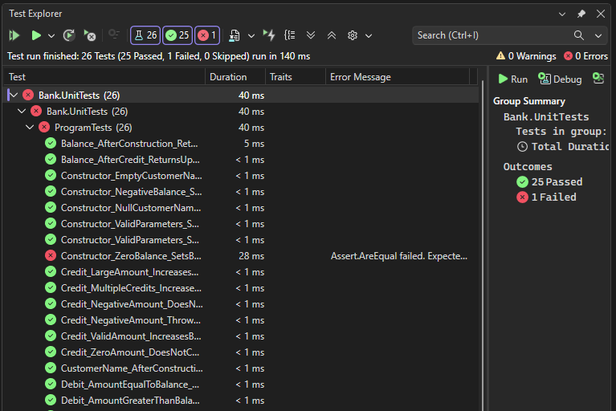Screen dimensions: 616x411
Task: Collapse the ProgramTests node
Action: click(x=30, y=127)
